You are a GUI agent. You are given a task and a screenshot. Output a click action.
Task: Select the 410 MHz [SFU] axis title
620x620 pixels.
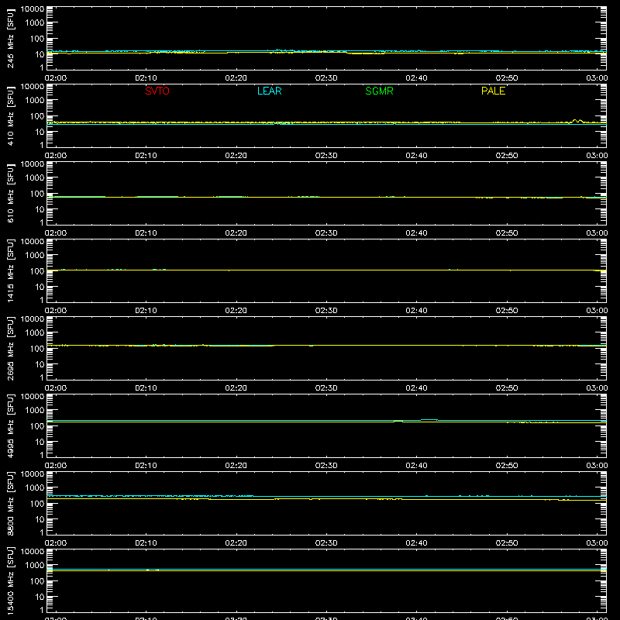pos(11,115)
